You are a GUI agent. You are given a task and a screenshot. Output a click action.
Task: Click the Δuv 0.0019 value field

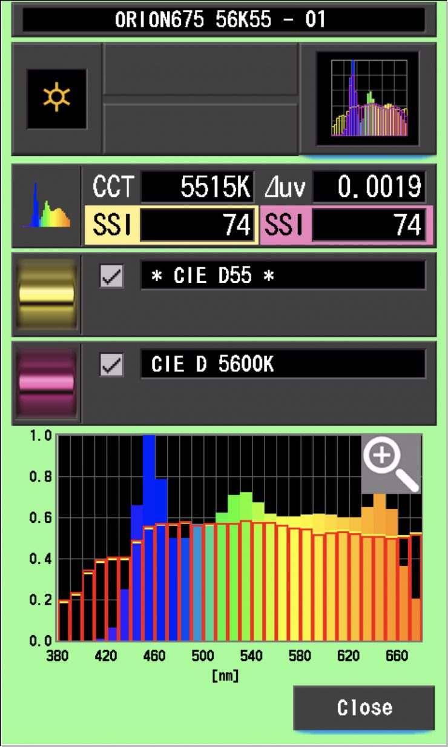click(369, 187)
